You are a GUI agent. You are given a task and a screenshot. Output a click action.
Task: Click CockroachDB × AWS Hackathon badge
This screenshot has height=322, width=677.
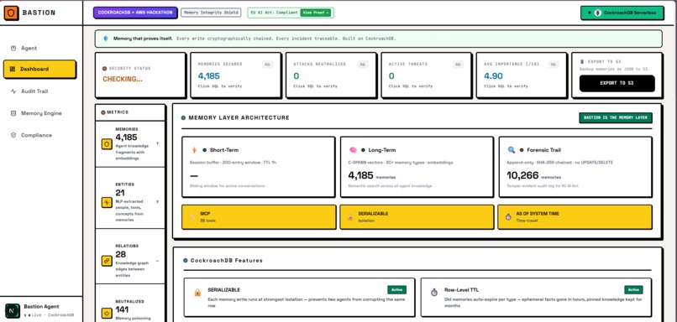(135, 13)
